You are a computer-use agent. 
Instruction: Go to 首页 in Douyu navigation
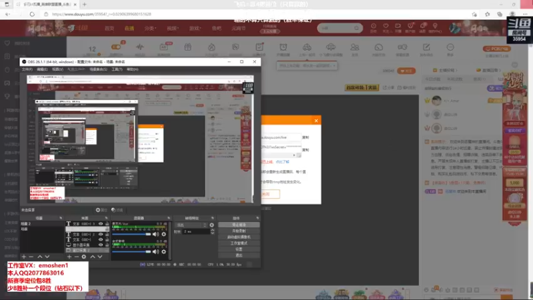click(109, 28)
